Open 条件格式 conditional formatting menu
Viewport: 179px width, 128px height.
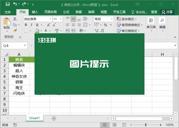point(127,19)
